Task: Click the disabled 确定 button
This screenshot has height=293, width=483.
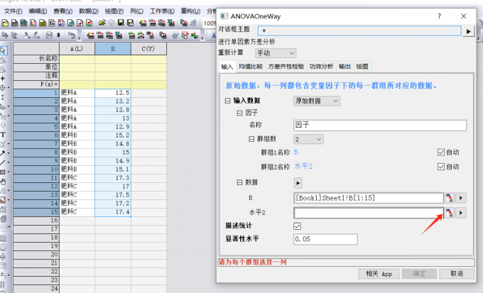Action: (x=419, y=274)
